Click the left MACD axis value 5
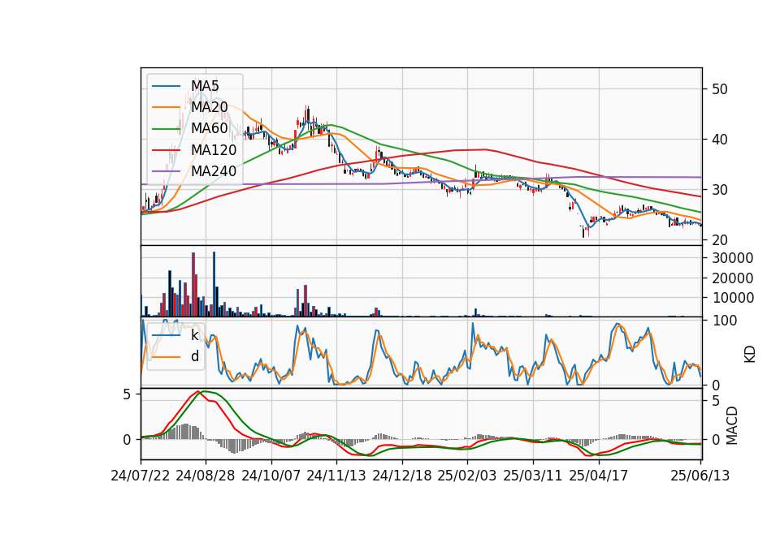Screen dimensions: 780x560 coord(127,394)
